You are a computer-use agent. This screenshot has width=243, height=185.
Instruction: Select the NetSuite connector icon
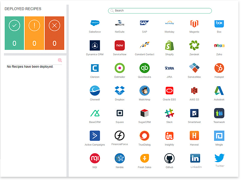point(120,23)
